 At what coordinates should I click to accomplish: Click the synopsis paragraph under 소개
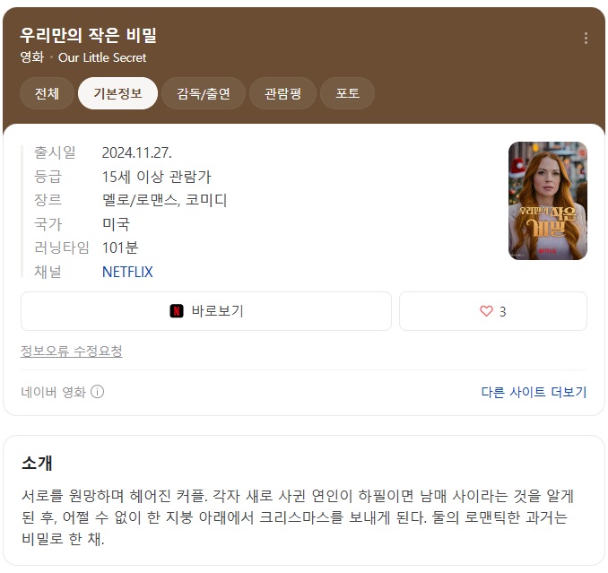[296, 517]
